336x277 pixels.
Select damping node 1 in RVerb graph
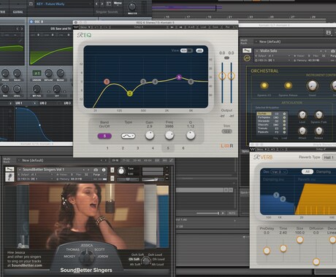(x=276, y=195)
